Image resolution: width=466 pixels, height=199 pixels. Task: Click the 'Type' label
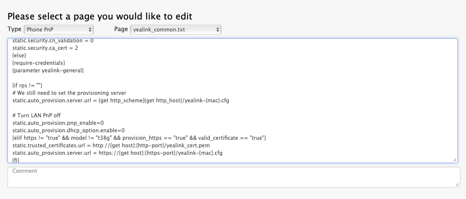tap(15, 29)
